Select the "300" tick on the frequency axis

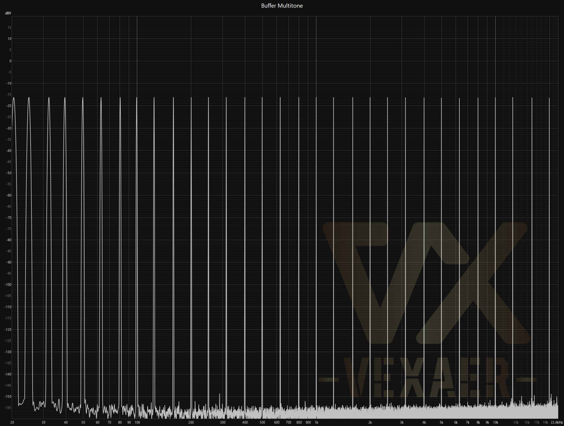223,422
